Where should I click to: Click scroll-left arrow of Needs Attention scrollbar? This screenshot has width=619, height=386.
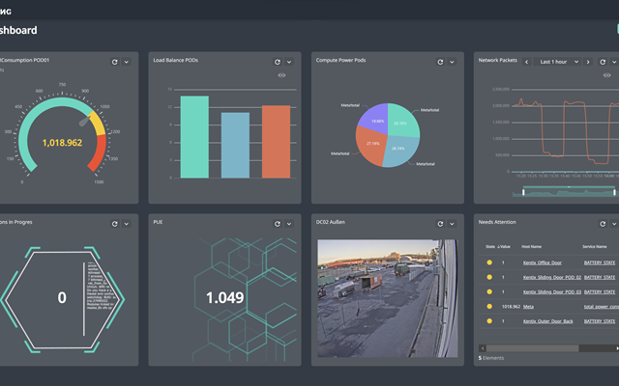click(482, 348)
